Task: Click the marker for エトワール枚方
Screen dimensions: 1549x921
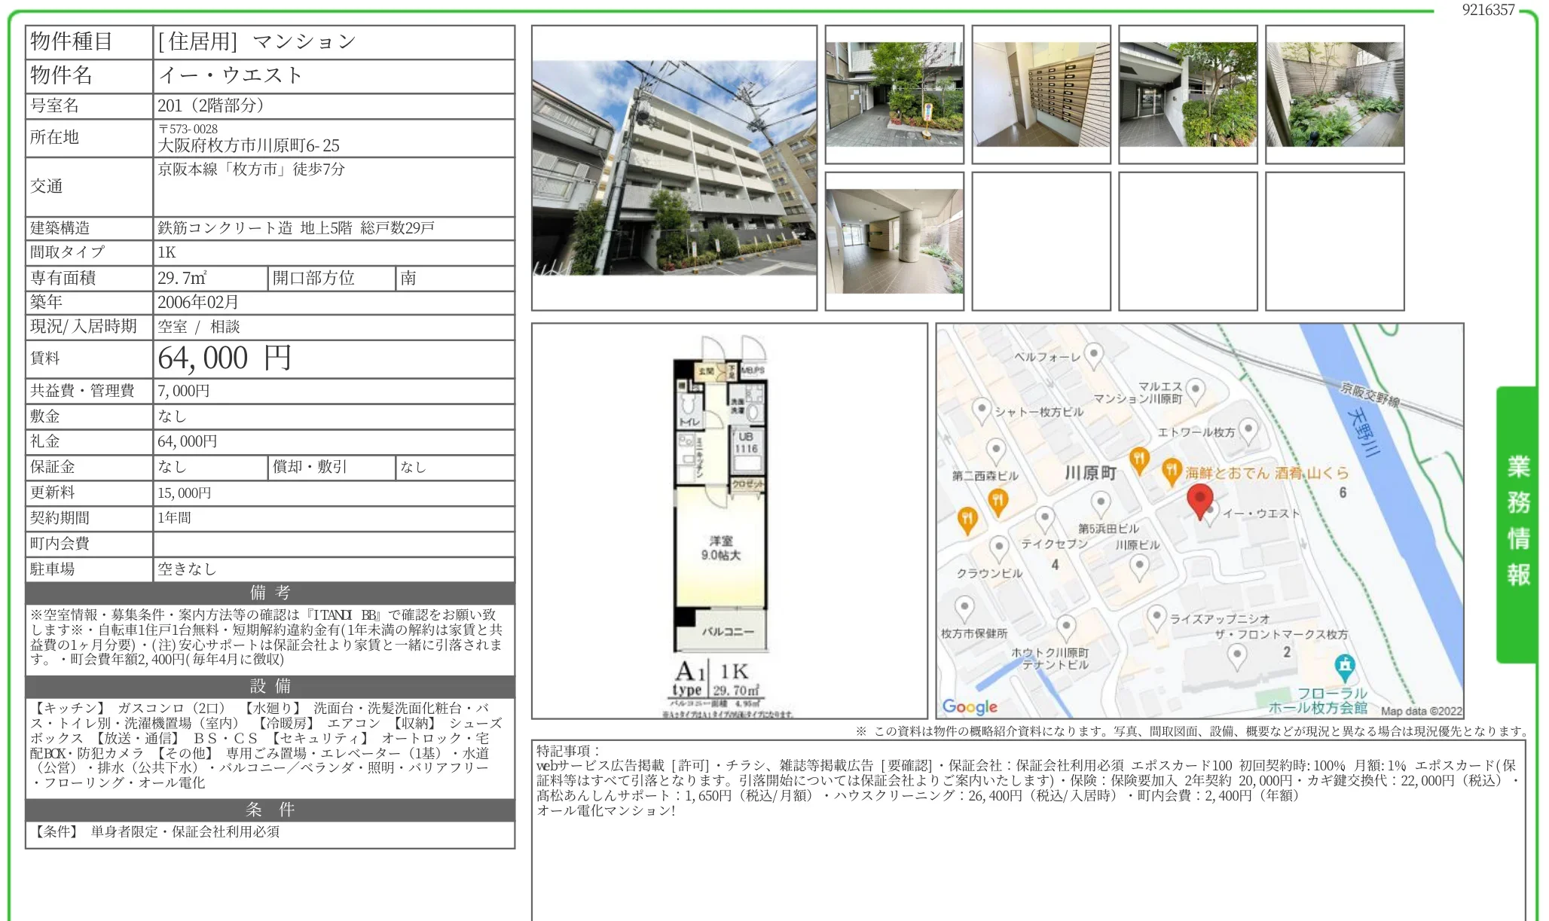Action: click(x=1248, y=429)
